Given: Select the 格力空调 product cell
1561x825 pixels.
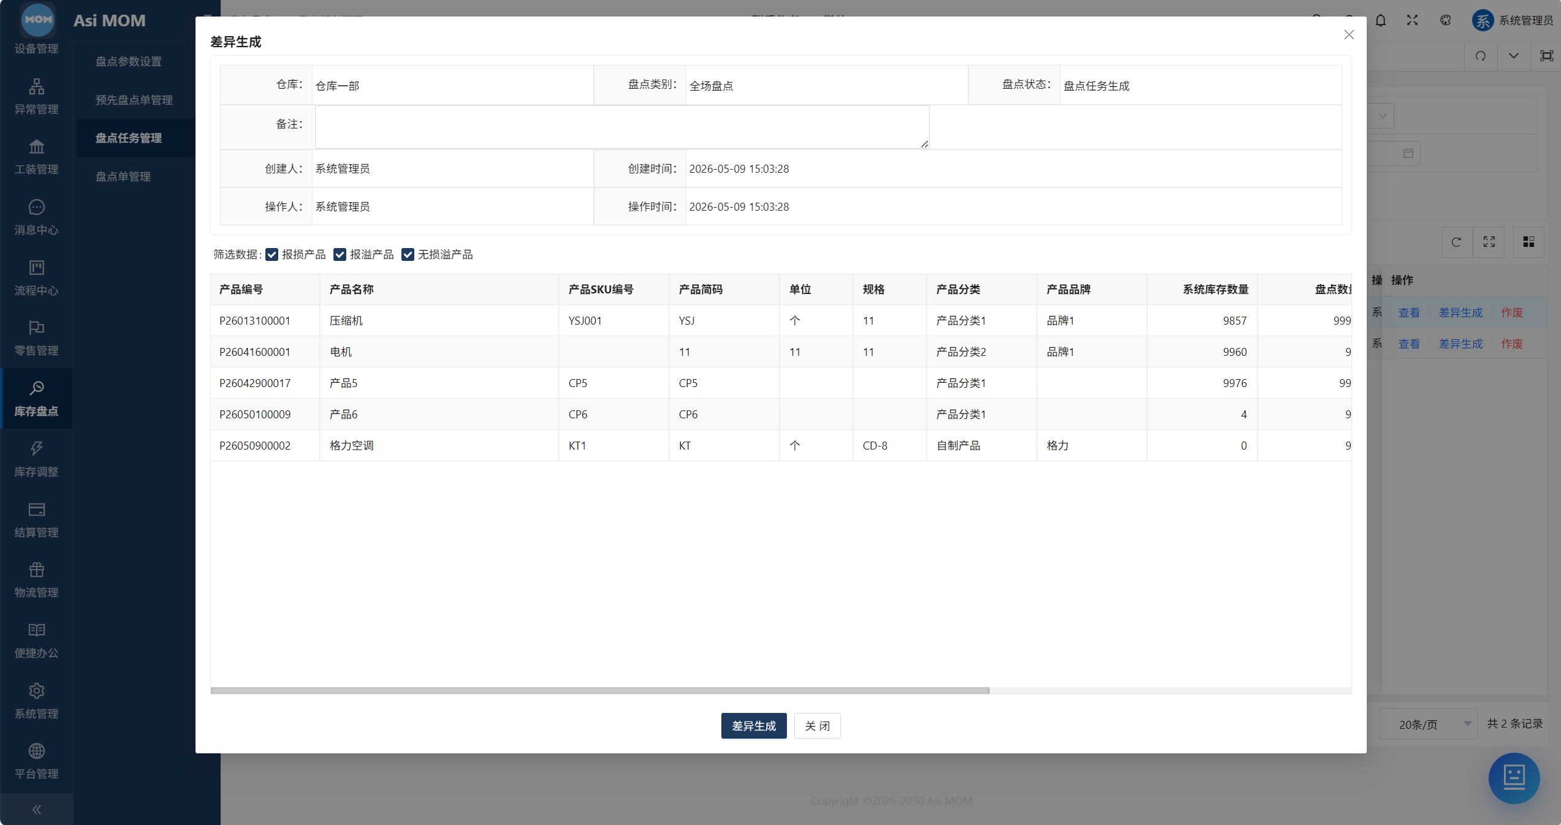Looking at the screenshot, I should (x=439, y=446).
